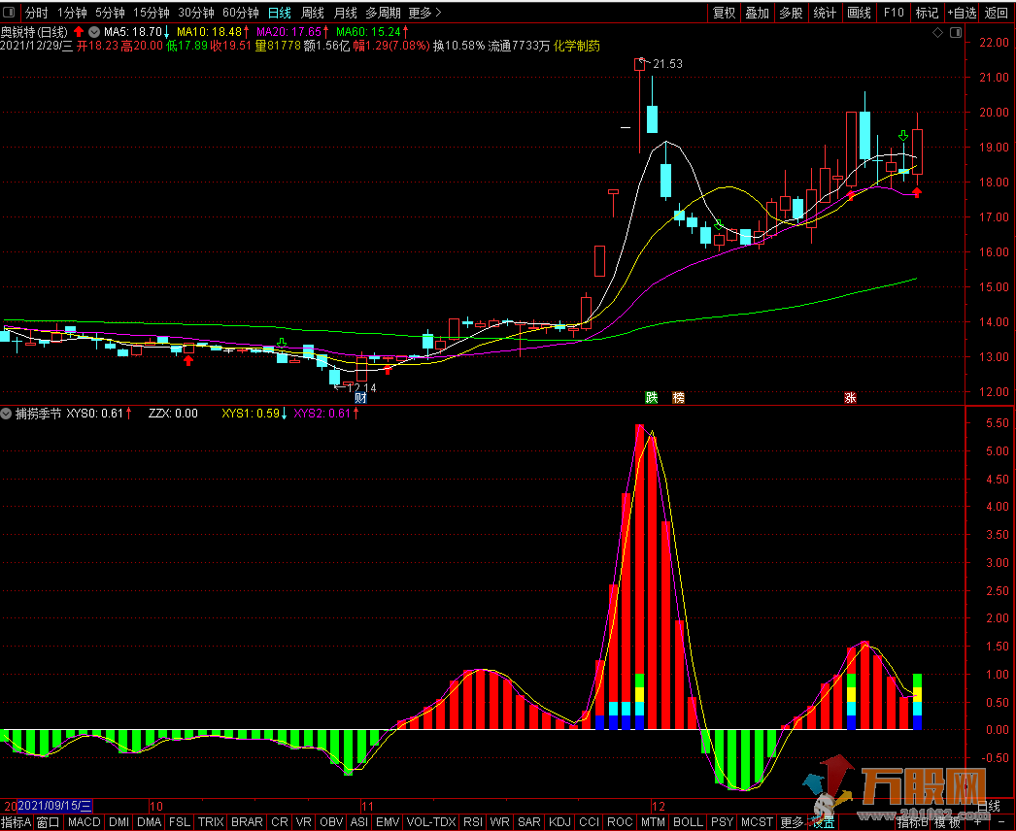
Task: Select the OBV indicator tab
Action: (x=331, y=822)
